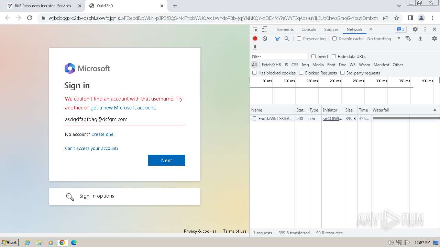Open File Explorer from taskbar
440x247 pixels.
[x=39, y=243]
